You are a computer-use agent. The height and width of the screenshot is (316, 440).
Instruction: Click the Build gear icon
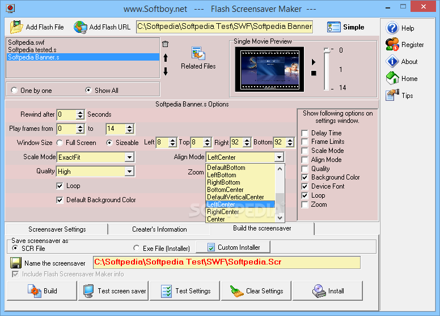(34, 291)
